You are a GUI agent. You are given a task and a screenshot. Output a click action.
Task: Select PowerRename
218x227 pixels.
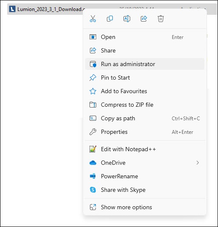pos(145,176)
